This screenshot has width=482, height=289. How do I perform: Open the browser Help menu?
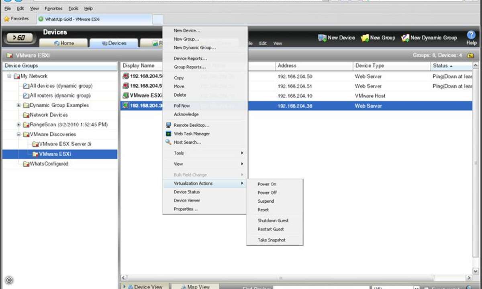(x=88, y=8)
